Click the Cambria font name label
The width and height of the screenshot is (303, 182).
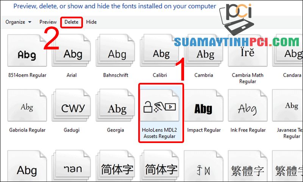(204, 75)
